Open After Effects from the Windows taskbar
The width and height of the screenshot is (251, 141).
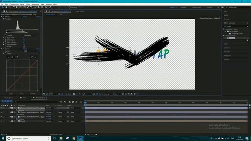80,138
